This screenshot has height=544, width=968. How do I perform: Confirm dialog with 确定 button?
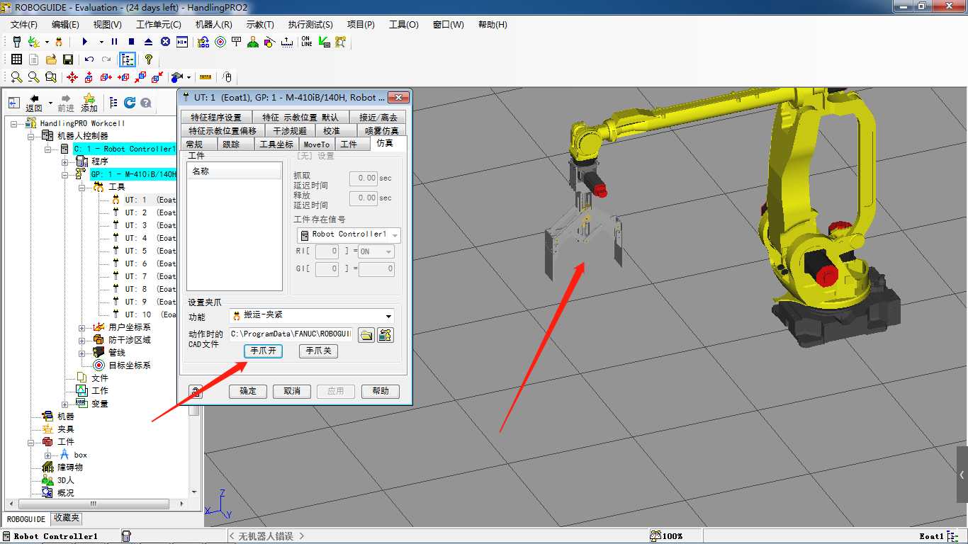coord(248,391)
